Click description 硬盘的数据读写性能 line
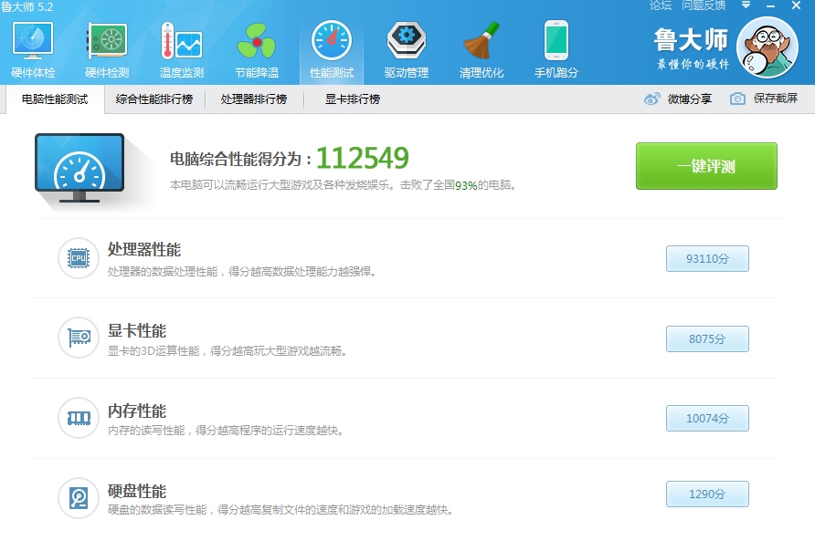The width and height of the screenshot is (815, 541). (281, 510)
